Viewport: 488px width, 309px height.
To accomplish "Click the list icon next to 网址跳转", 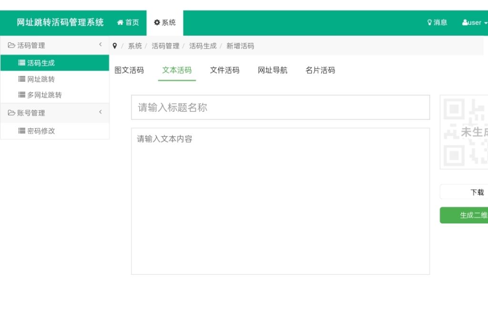I will [x=21, y=79].
